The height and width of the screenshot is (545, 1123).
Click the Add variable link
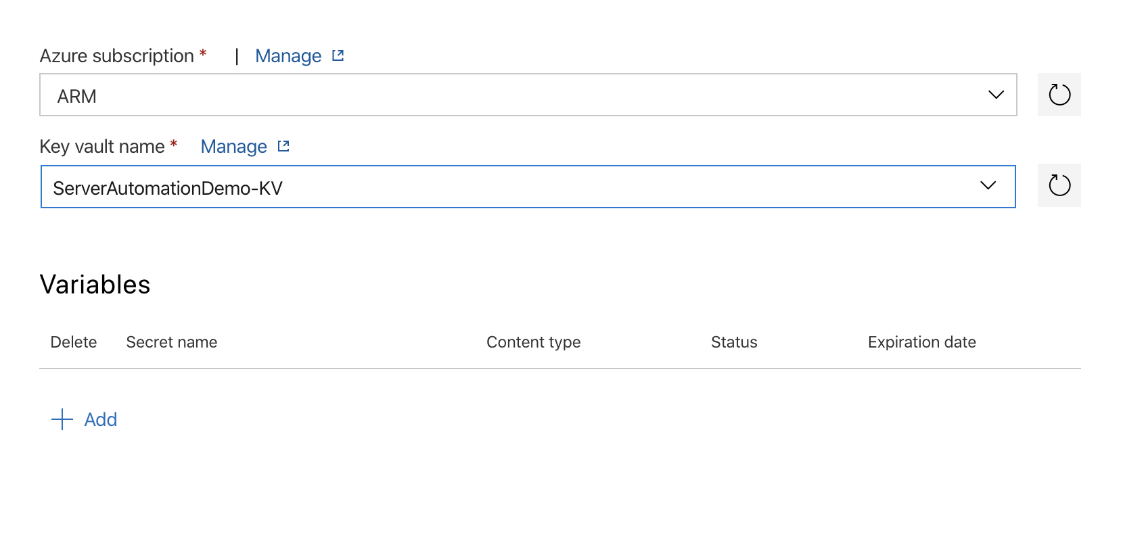click(101, 419)
